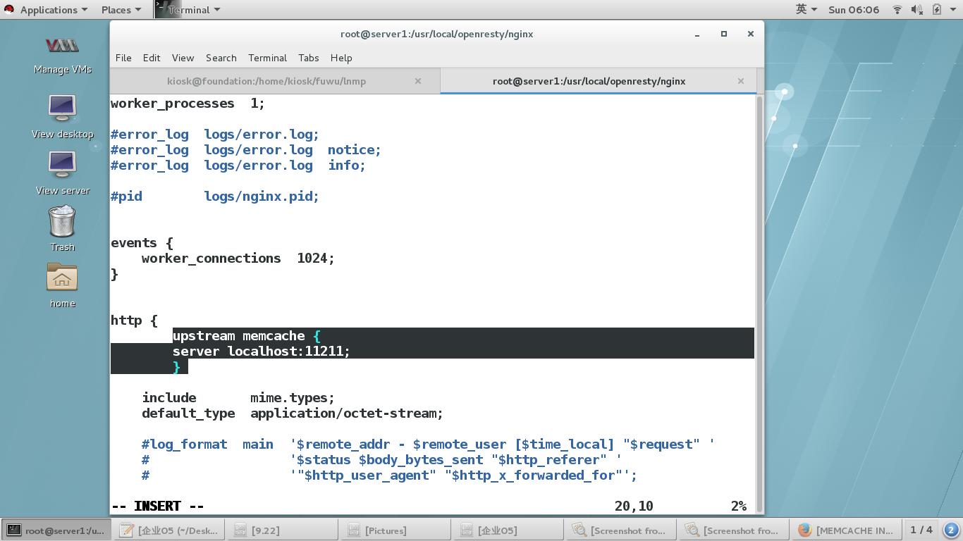
Task: Click the 20,10 cursor position indicator
Action: click(634, 506)
